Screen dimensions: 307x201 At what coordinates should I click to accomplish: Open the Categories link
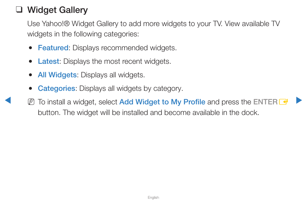tap(57, 89)
